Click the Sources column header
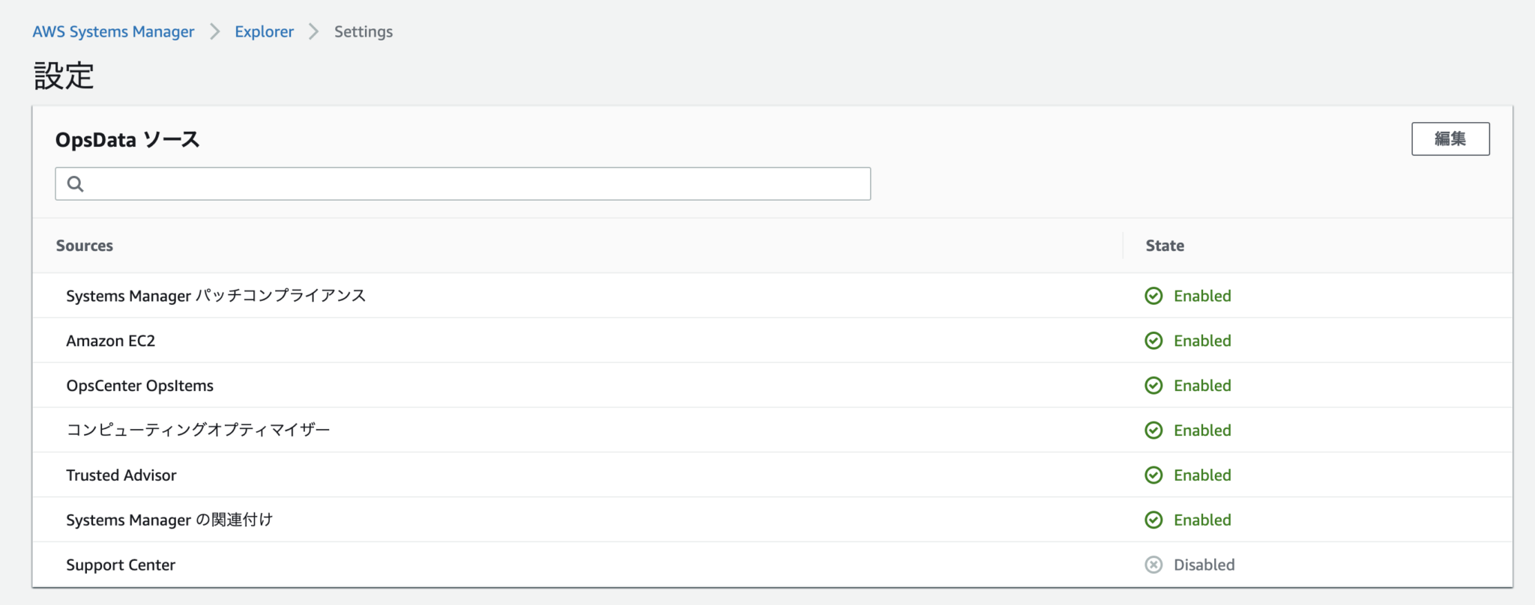 (84, 245)
